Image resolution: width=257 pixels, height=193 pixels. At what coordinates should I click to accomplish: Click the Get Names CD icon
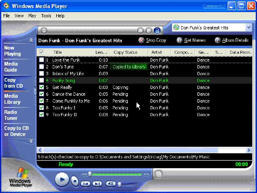point(179,40)
